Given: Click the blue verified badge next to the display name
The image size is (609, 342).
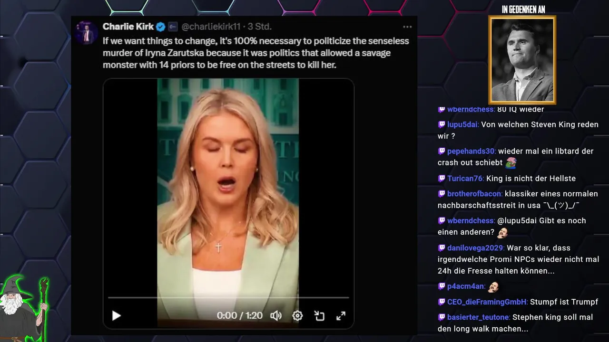Looking at the screenshot, I should (161, 27).
